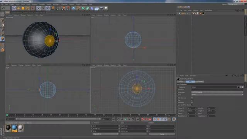Switch to the Tag tab in Attributes

pos(190,81)
